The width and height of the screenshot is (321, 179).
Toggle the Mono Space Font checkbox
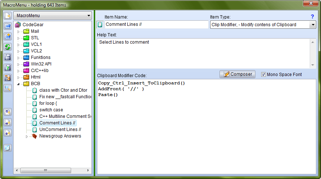coord(263,75)
